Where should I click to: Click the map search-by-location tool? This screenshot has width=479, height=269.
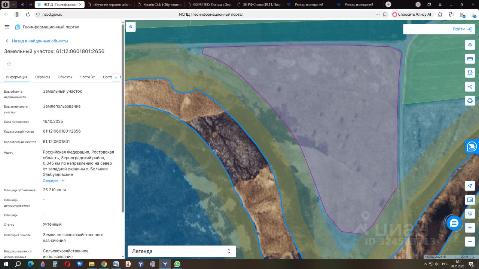tap(470, 214)
